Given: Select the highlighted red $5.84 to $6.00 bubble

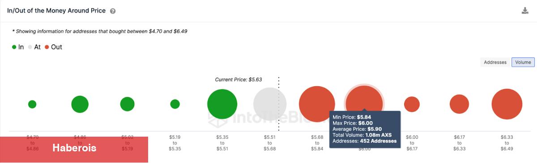Looking at the screenshot, I should (x=364, y=103).
